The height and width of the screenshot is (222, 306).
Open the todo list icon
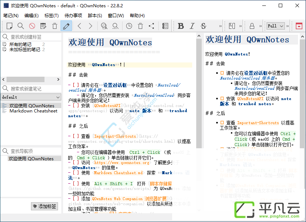point(165,26)
